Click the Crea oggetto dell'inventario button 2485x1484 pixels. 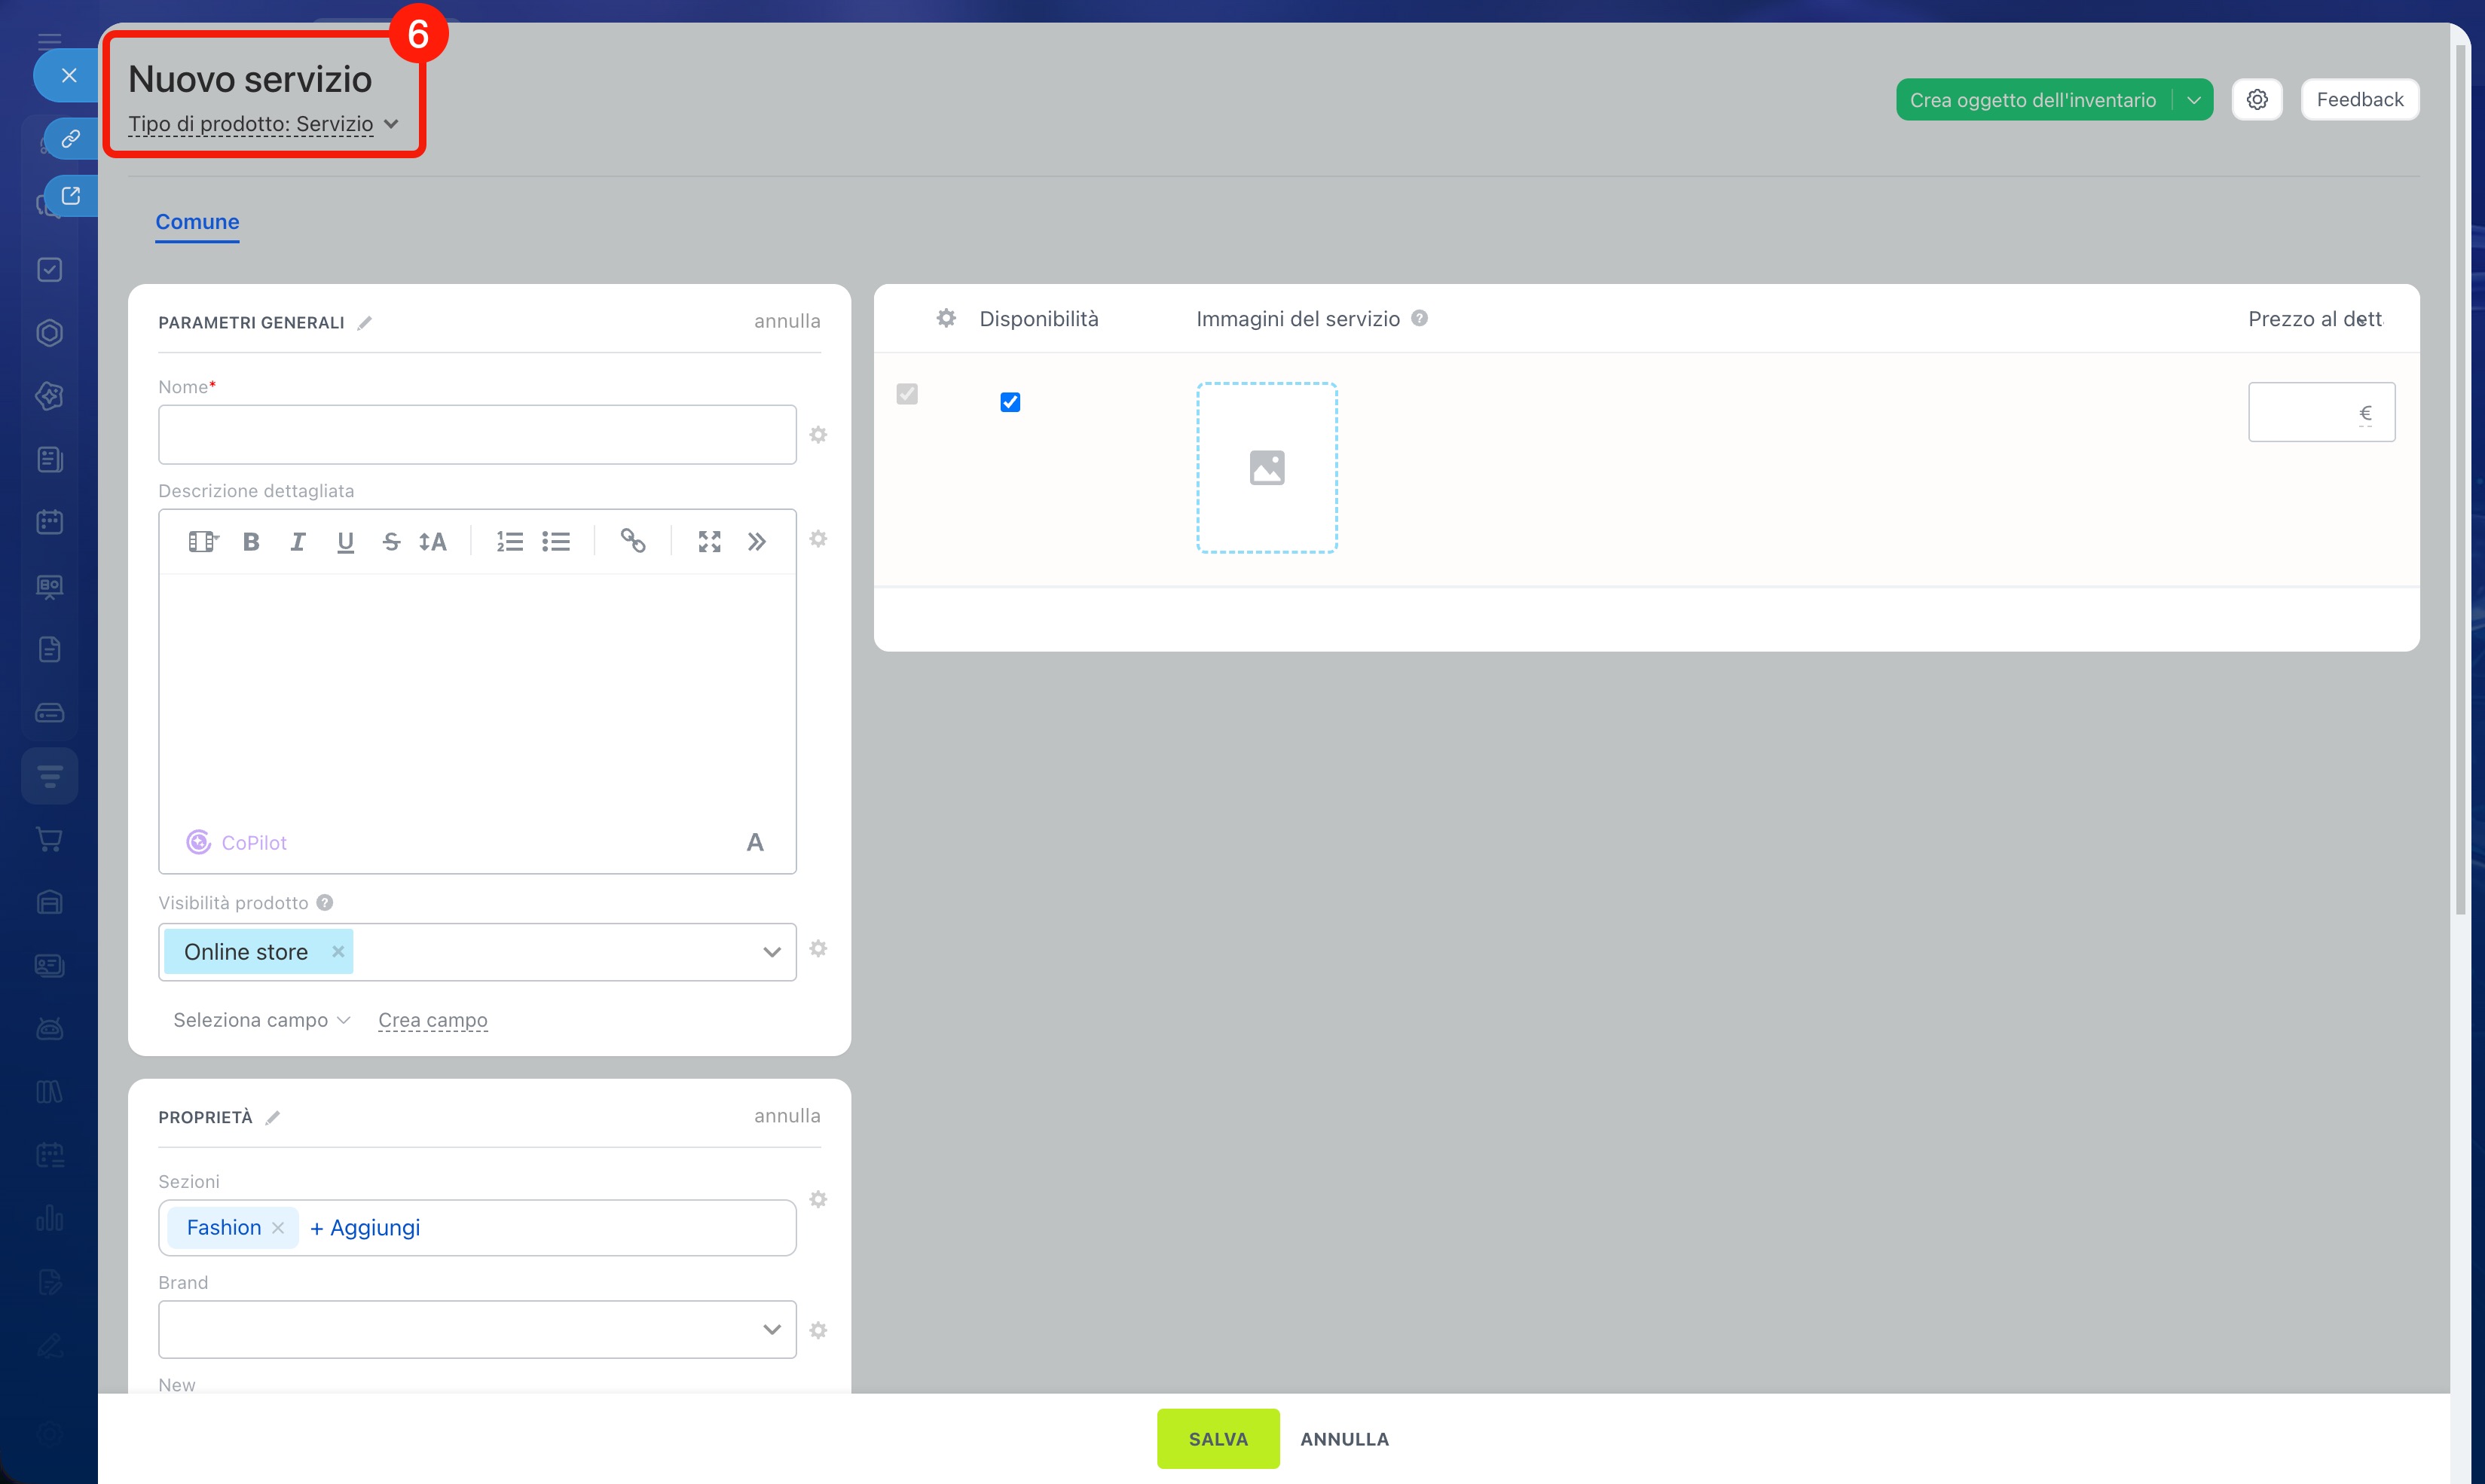(x=2033, y=99)
